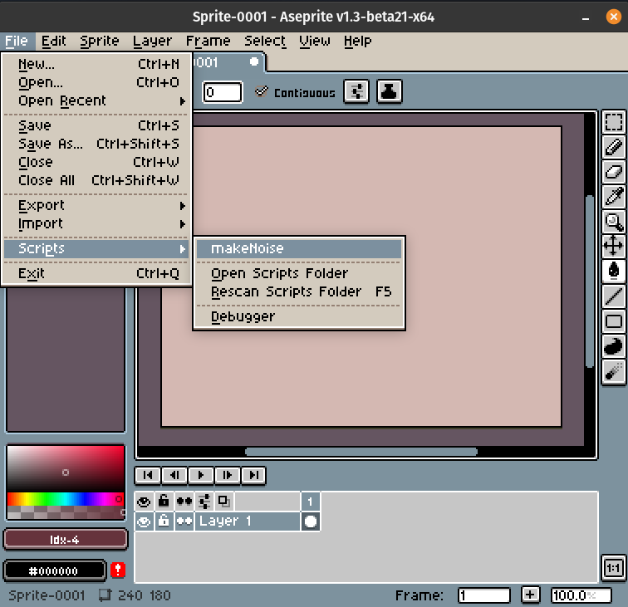Toggle the lock on Layer 1

(164, 521)
